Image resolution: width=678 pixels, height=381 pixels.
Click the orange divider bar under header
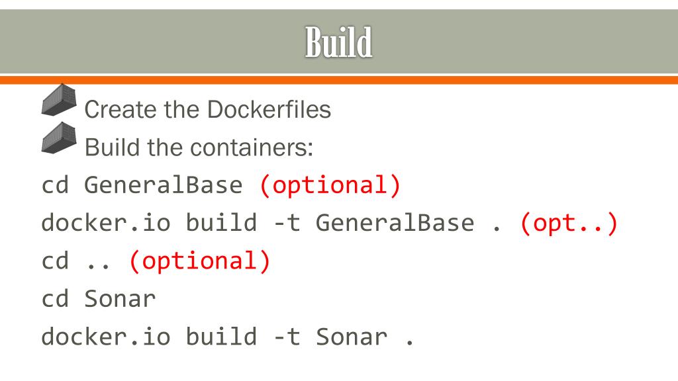339,80
